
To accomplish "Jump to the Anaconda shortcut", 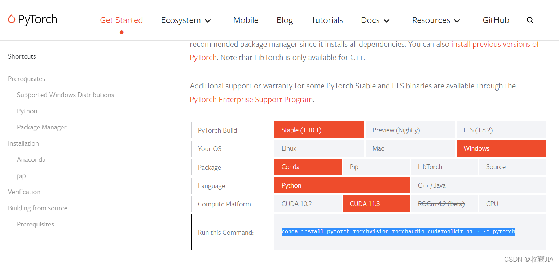I will 31,160.
